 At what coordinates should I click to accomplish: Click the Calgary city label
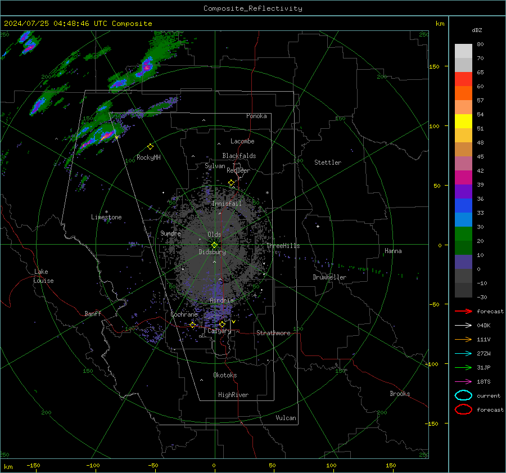point(219,331)
